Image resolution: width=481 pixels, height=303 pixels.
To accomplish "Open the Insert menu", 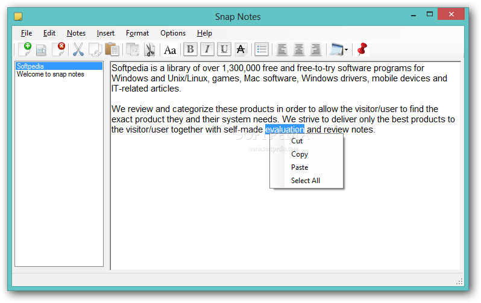I will (105, 33).
